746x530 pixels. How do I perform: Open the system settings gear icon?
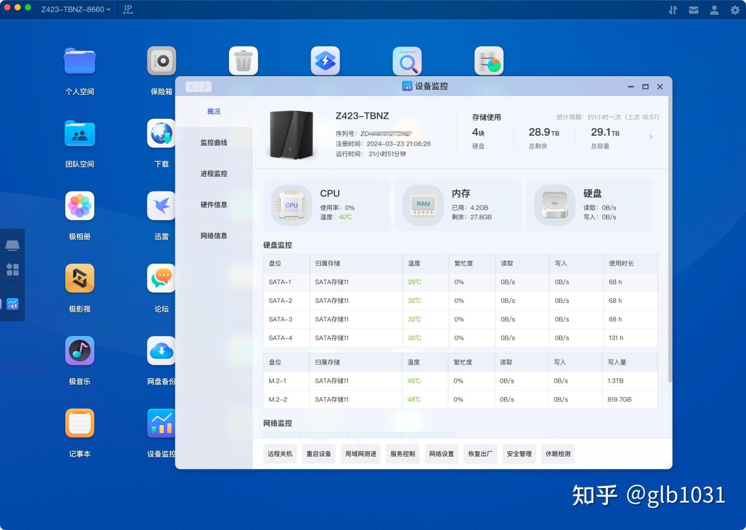(x=734, y=9)
